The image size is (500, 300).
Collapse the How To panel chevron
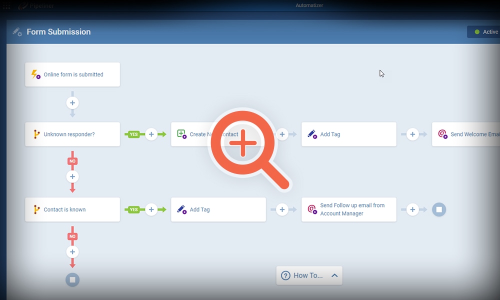[x=335, y=275]
